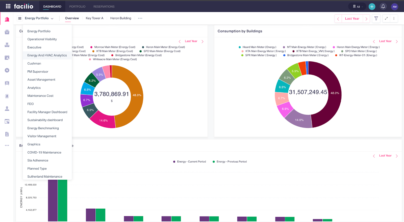
Task: Next period arrow in Consumption by Buildings
Action: [x=397, y=41]
